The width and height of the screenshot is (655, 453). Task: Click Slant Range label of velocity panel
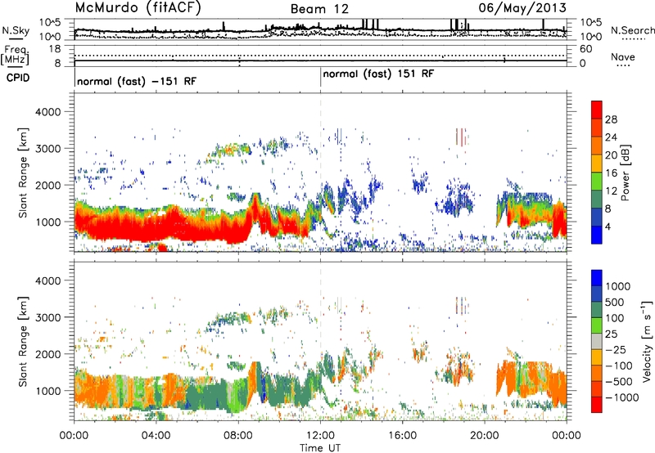pyautogui.click(x=23, y=341)
